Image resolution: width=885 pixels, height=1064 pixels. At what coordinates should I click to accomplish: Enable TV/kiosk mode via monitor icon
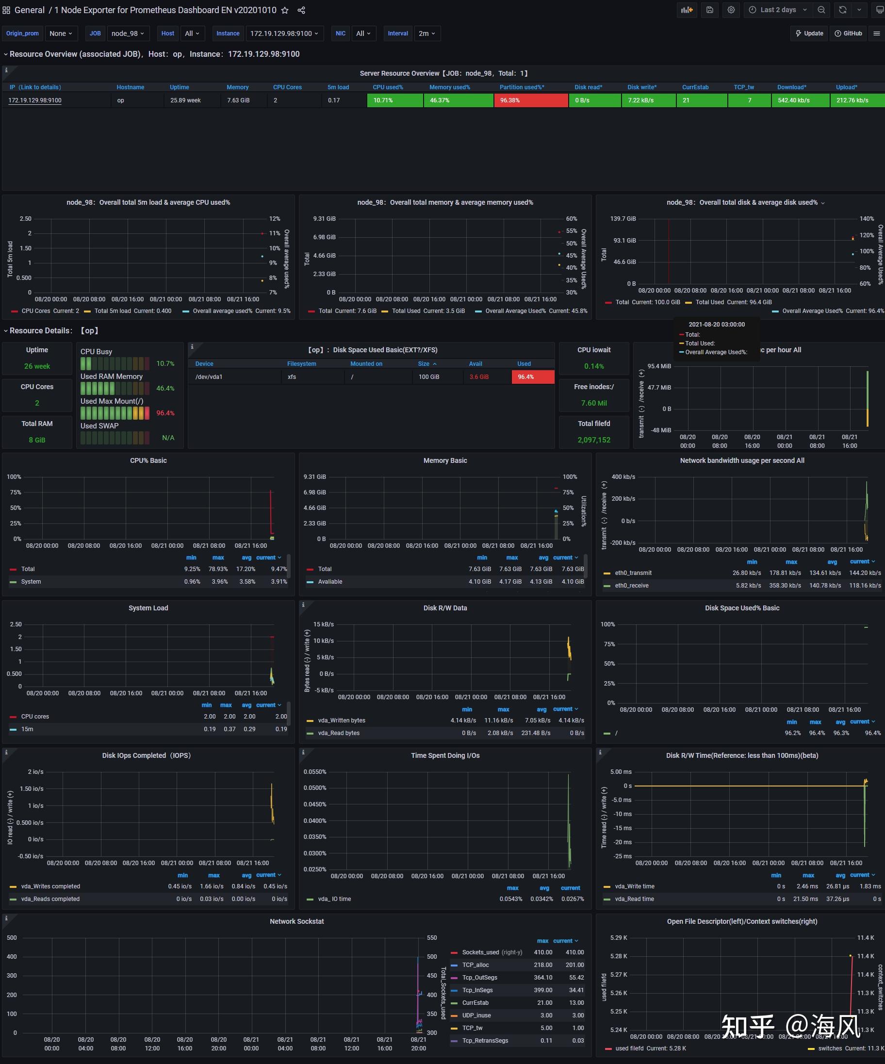(880, 10)
